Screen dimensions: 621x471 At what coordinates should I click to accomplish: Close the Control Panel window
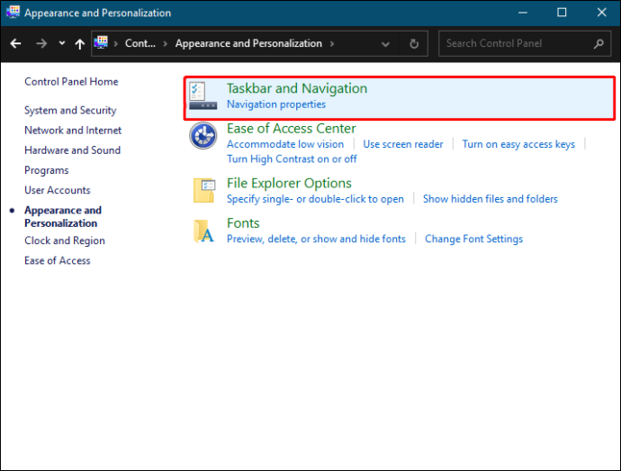pyautogui.click(x=601, y=13)
